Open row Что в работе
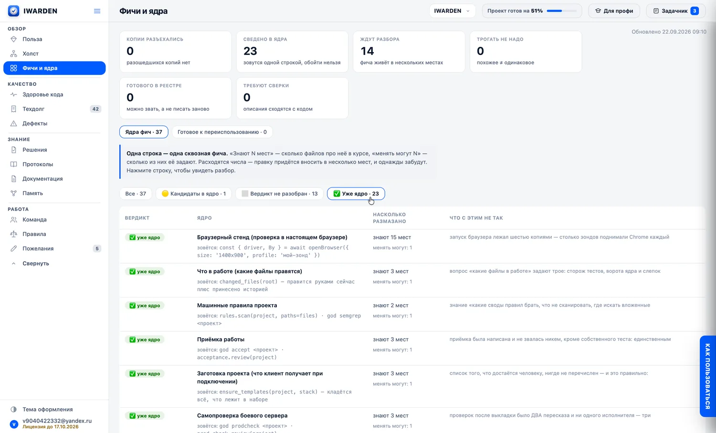Viewport: 716px width, 433px height. (412, 280)
